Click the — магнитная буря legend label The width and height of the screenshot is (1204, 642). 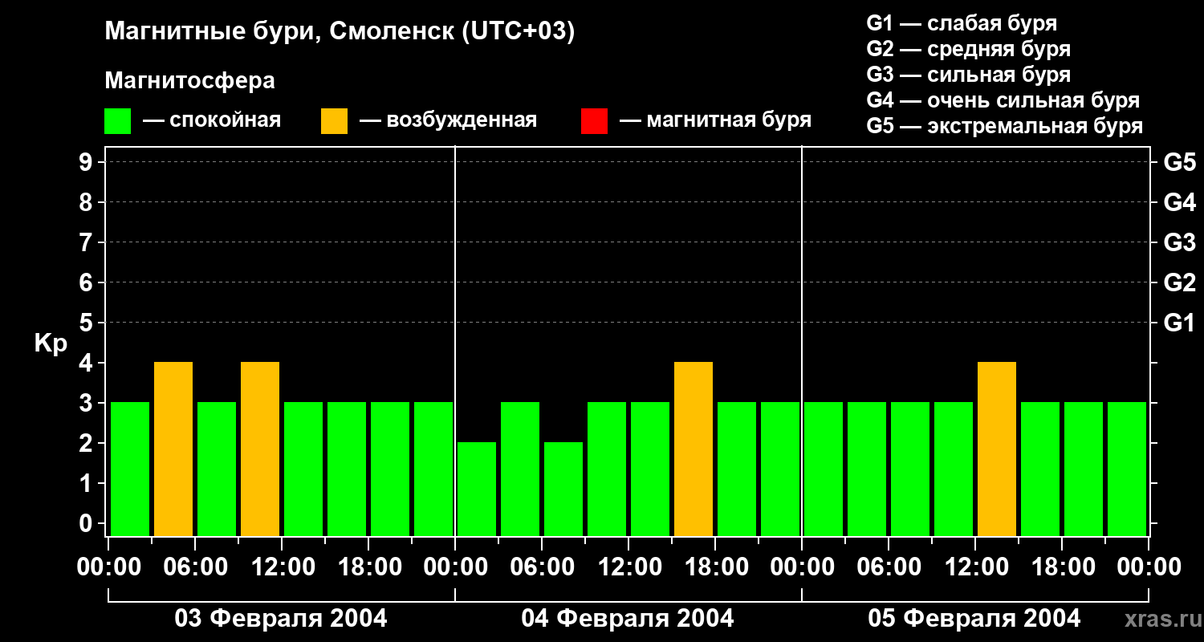(x=715, y=121)
